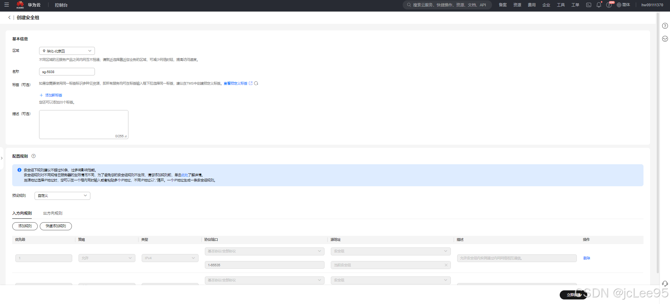This screenshot has width=670, height=304.
Task: Open the 区域 region dropdown
Action: pyautogui.click(x=67, y=51)
